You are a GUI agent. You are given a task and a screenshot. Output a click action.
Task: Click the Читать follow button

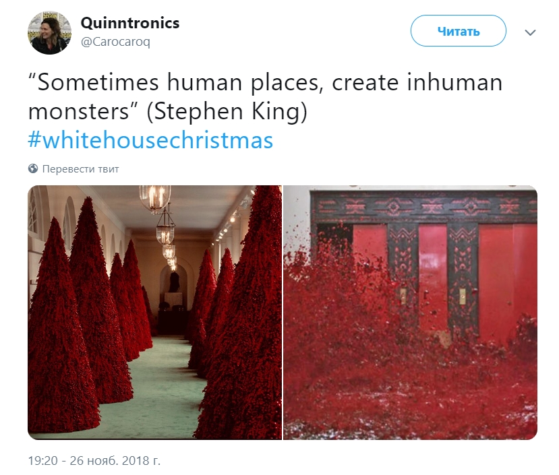[x=458, y=30]
